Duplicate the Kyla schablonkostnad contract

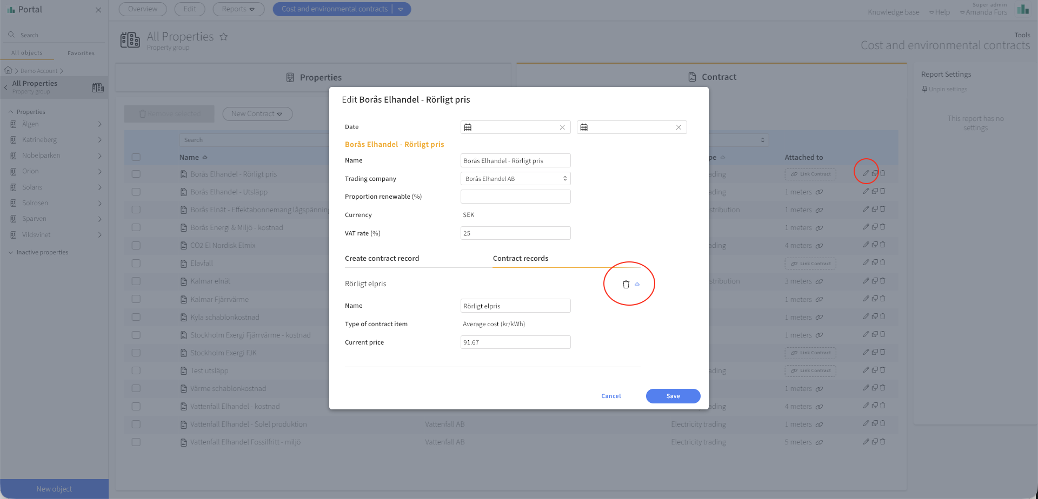click(874, 316)
